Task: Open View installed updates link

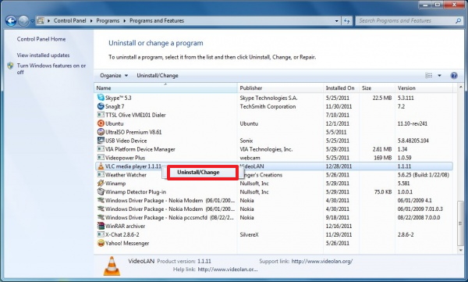Action: pos(43,55)
